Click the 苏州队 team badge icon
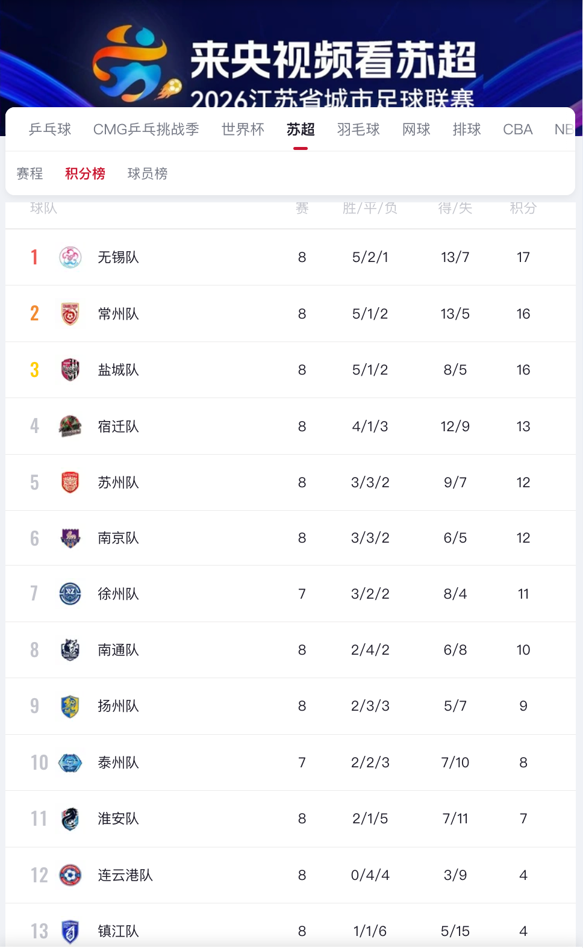This screenshot has width=583, height=948. point(70,482)
